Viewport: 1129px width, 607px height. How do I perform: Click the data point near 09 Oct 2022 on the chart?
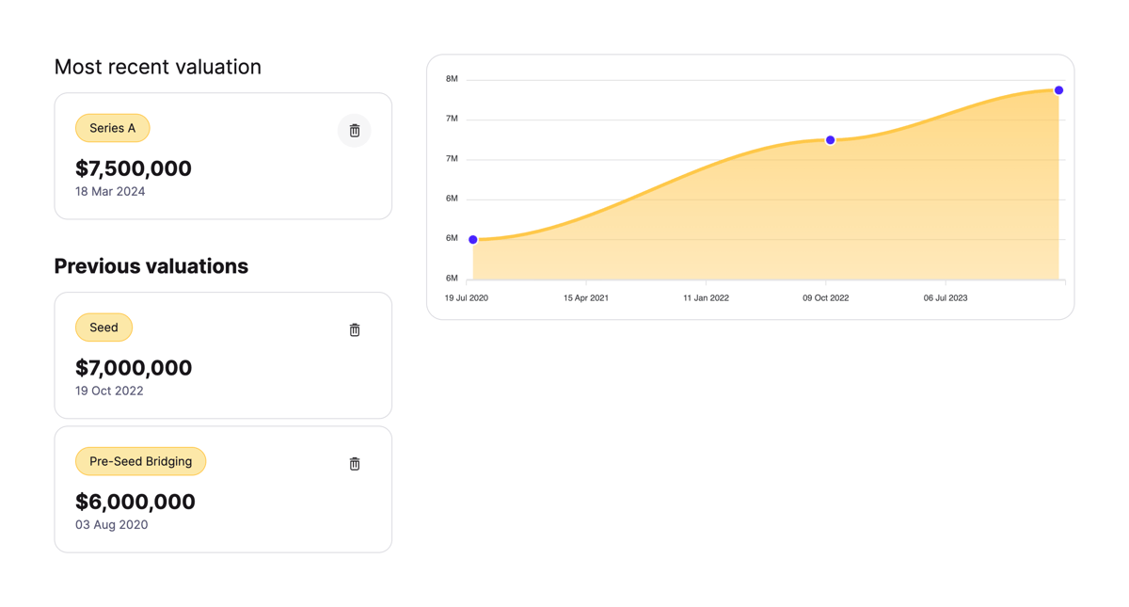coord(830,139)
